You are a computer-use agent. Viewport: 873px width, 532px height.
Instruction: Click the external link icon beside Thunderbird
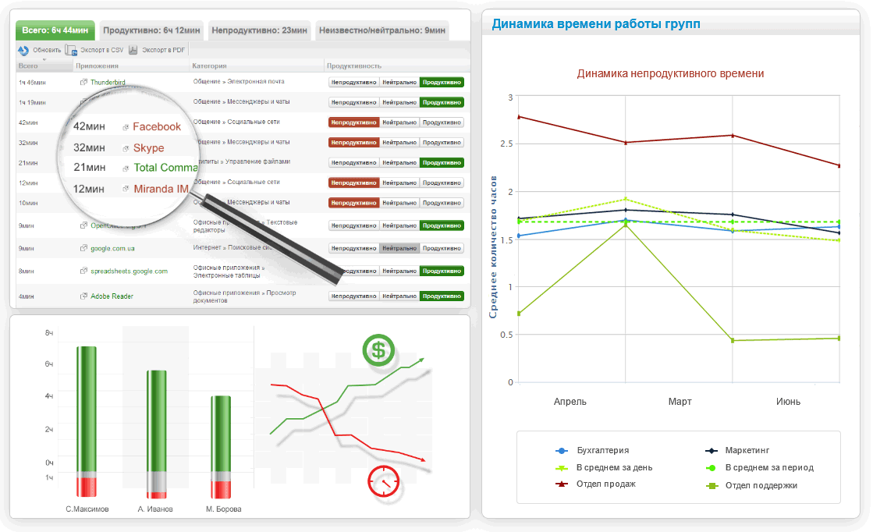point(83,83)
